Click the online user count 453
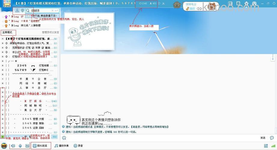 153,3
